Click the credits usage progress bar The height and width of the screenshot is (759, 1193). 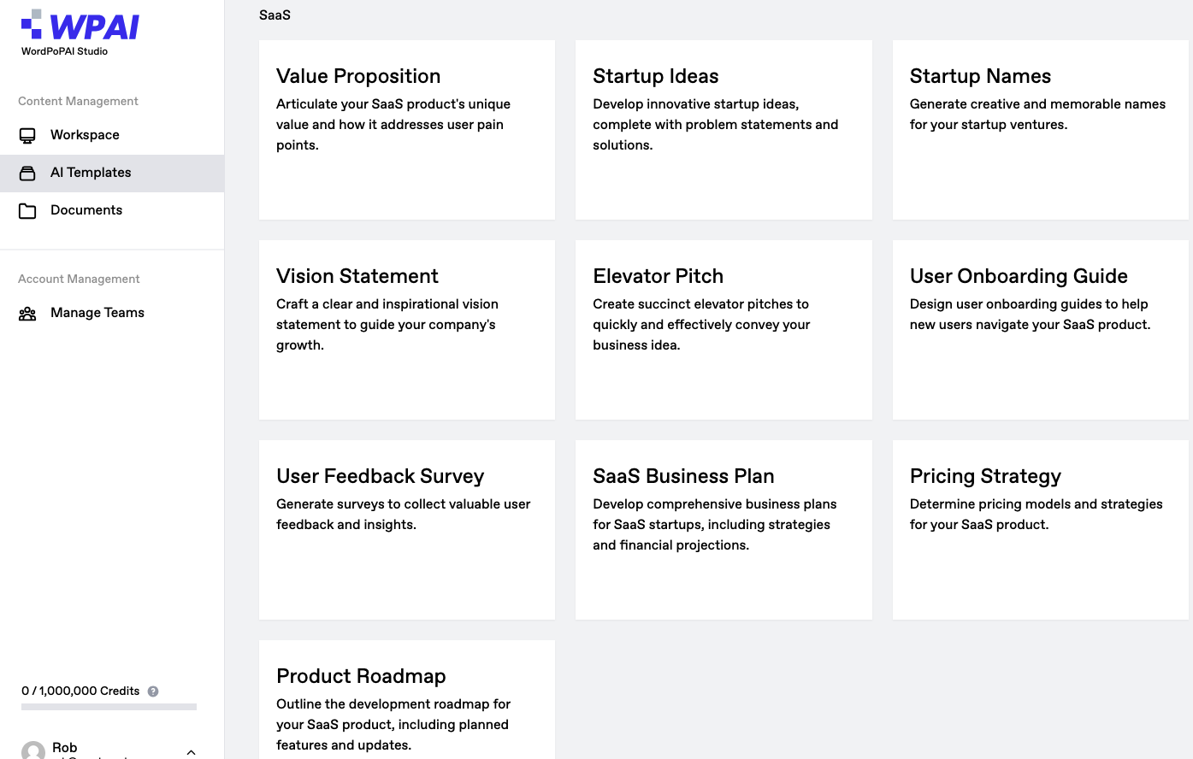click(x=109, y=707)
